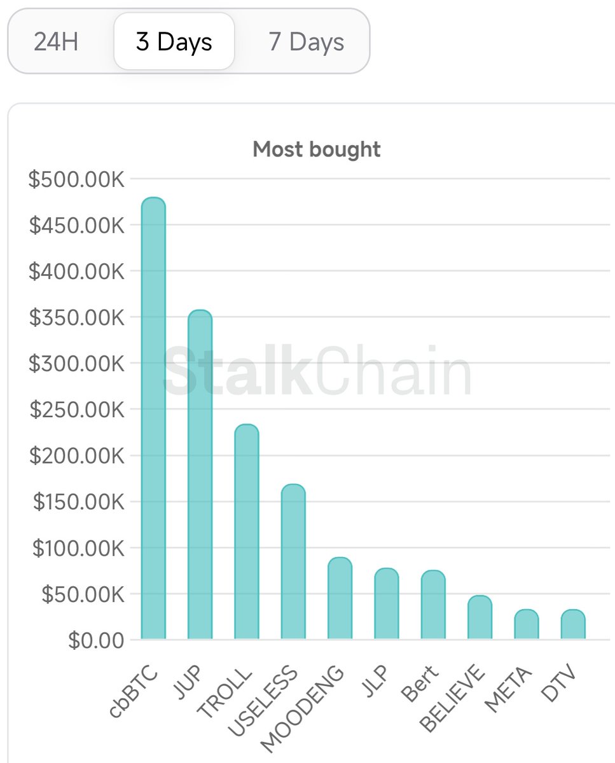Open the 7 Days time range tab

point(306,42)
